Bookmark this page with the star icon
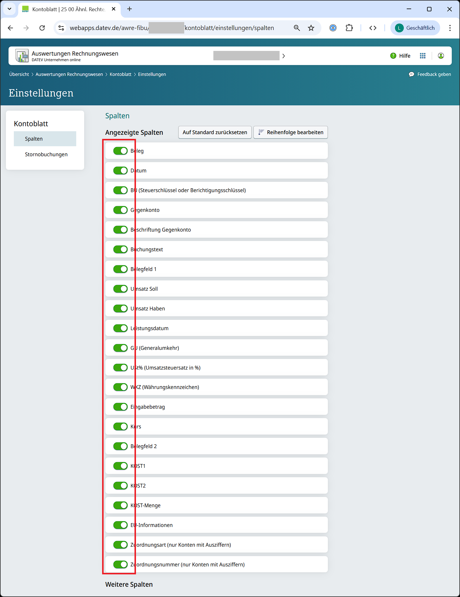This screenshot has width=460, height=597. [x=311, y=28]
